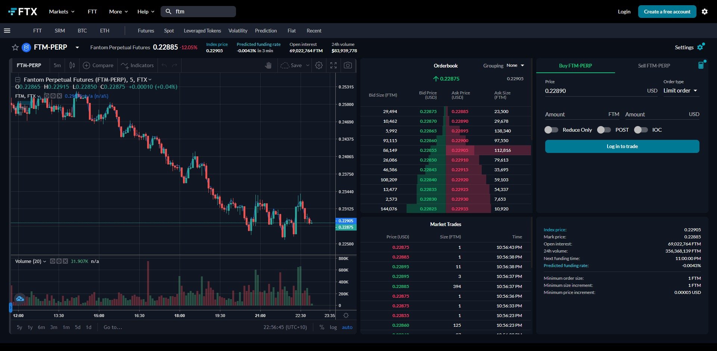Image resolution: width=717 pixels, height=351 pixels.
Task: Turn on the POST order toggle
Action: (603, 130)
